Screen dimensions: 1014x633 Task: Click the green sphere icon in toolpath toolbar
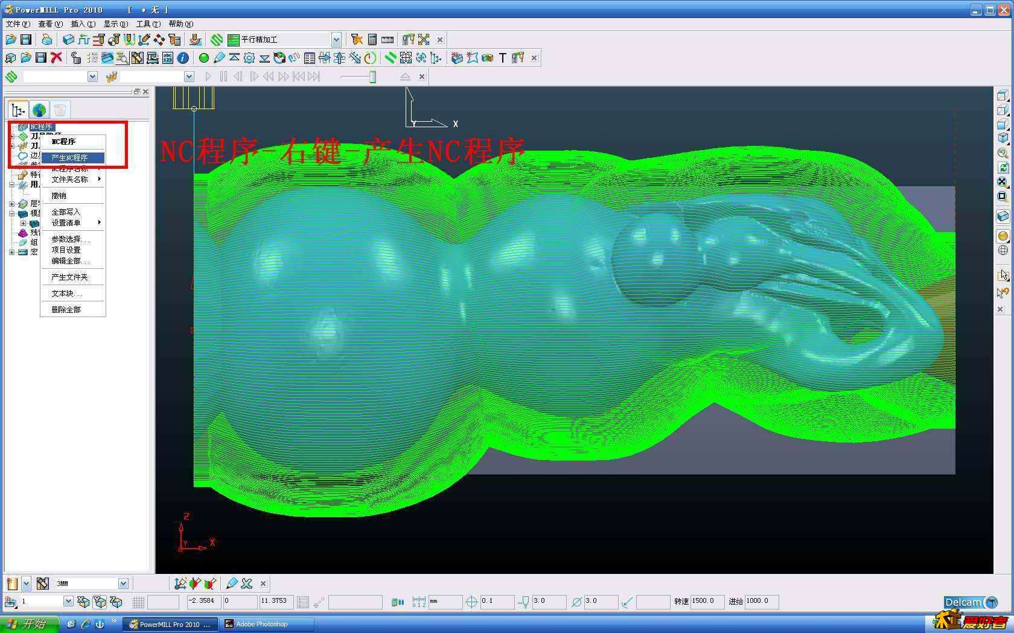click(x=203, y=58)
